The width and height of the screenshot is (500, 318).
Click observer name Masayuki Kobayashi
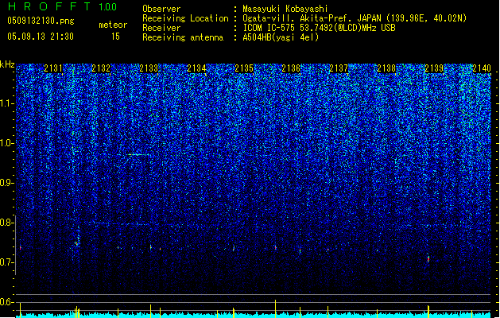[285, 9]
